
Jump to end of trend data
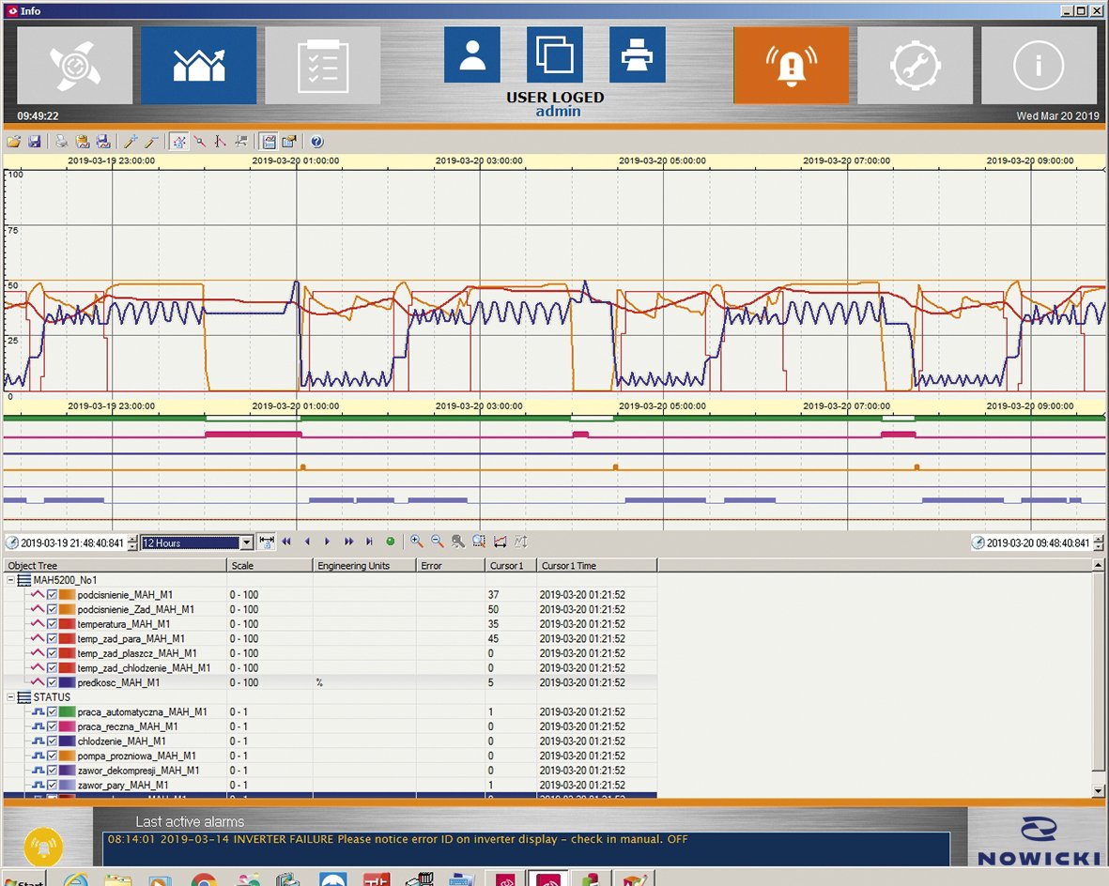tap(368, 542)
